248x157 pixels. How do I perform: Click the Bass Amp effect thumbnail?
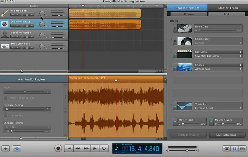(x=185, y=54)
